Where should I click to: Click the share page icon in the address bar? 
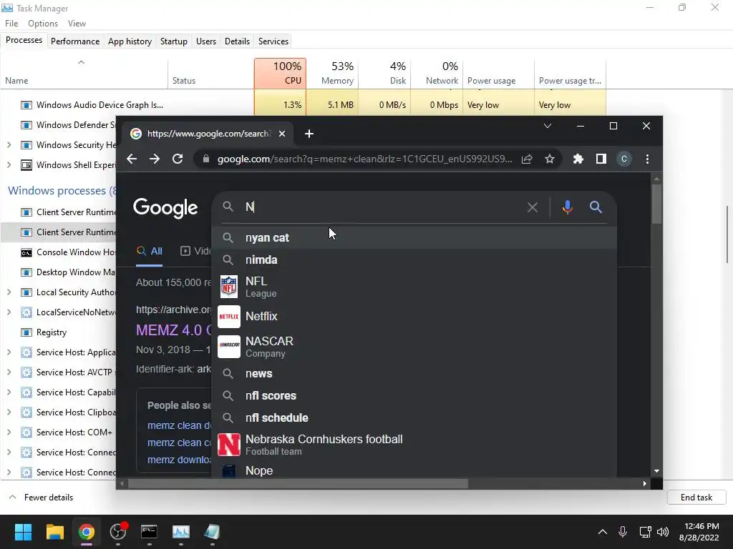[527, 159]
